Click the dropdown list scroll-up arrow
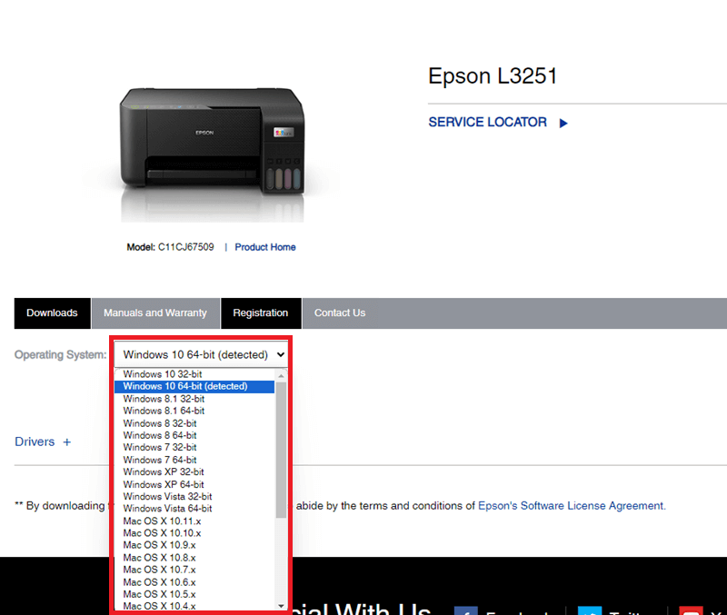Viewport: 727px width, 615px height. click(x=281, y=375)
